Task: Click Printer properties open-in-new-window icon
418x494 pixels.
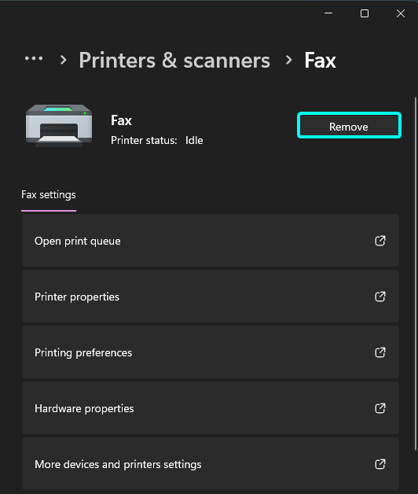Action: pyautogui.click(x=380, y=297)
